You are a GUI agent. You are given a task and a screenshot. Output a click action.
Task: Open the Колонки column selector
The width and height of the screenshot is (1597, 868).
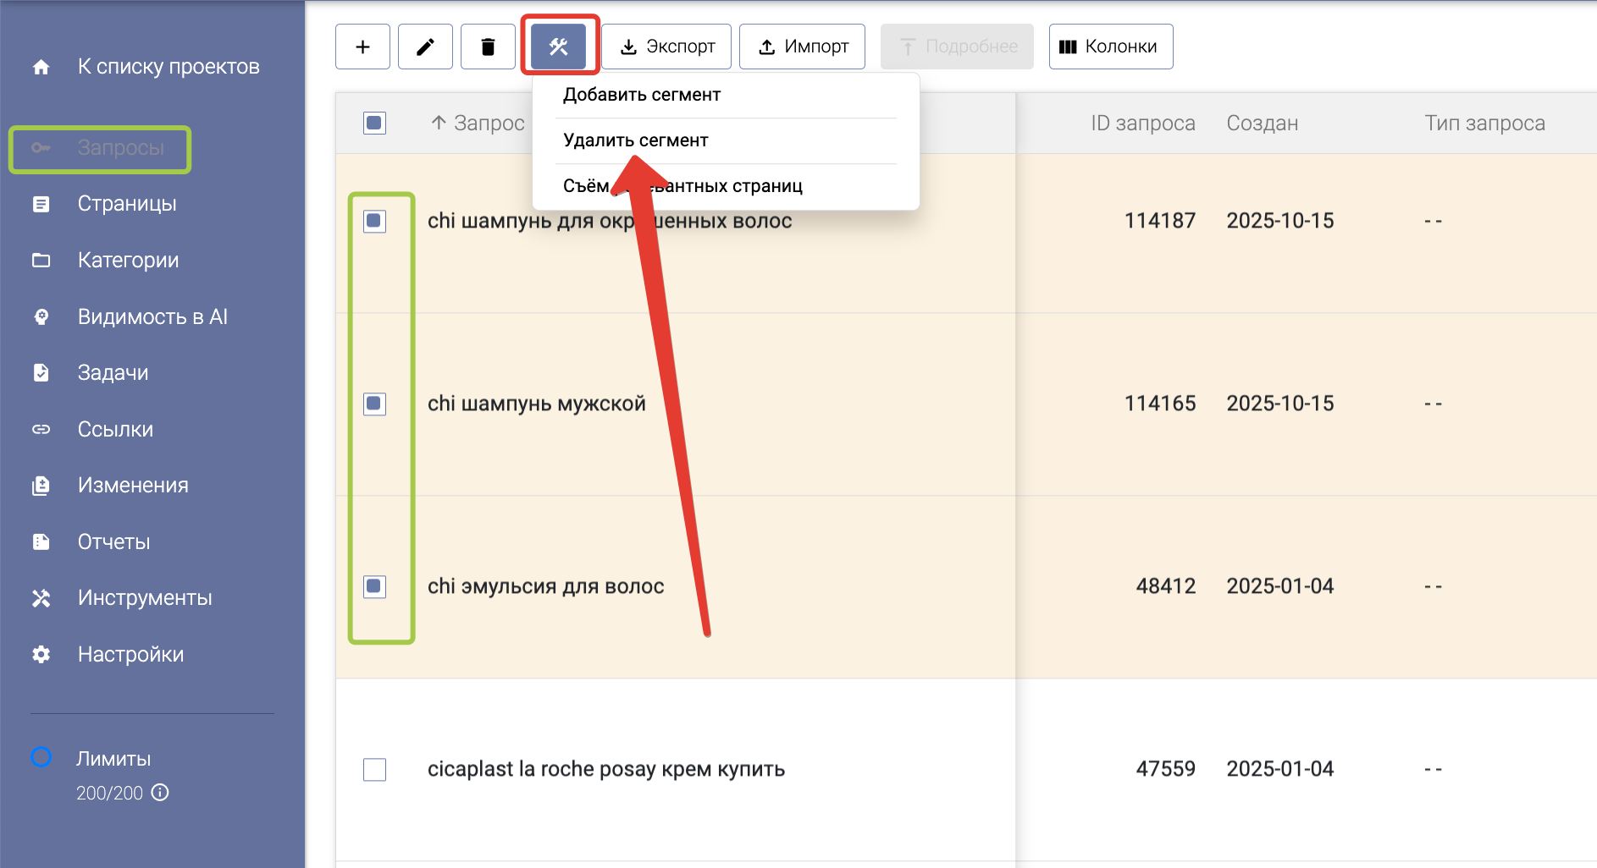click(x=1110, y=47)
